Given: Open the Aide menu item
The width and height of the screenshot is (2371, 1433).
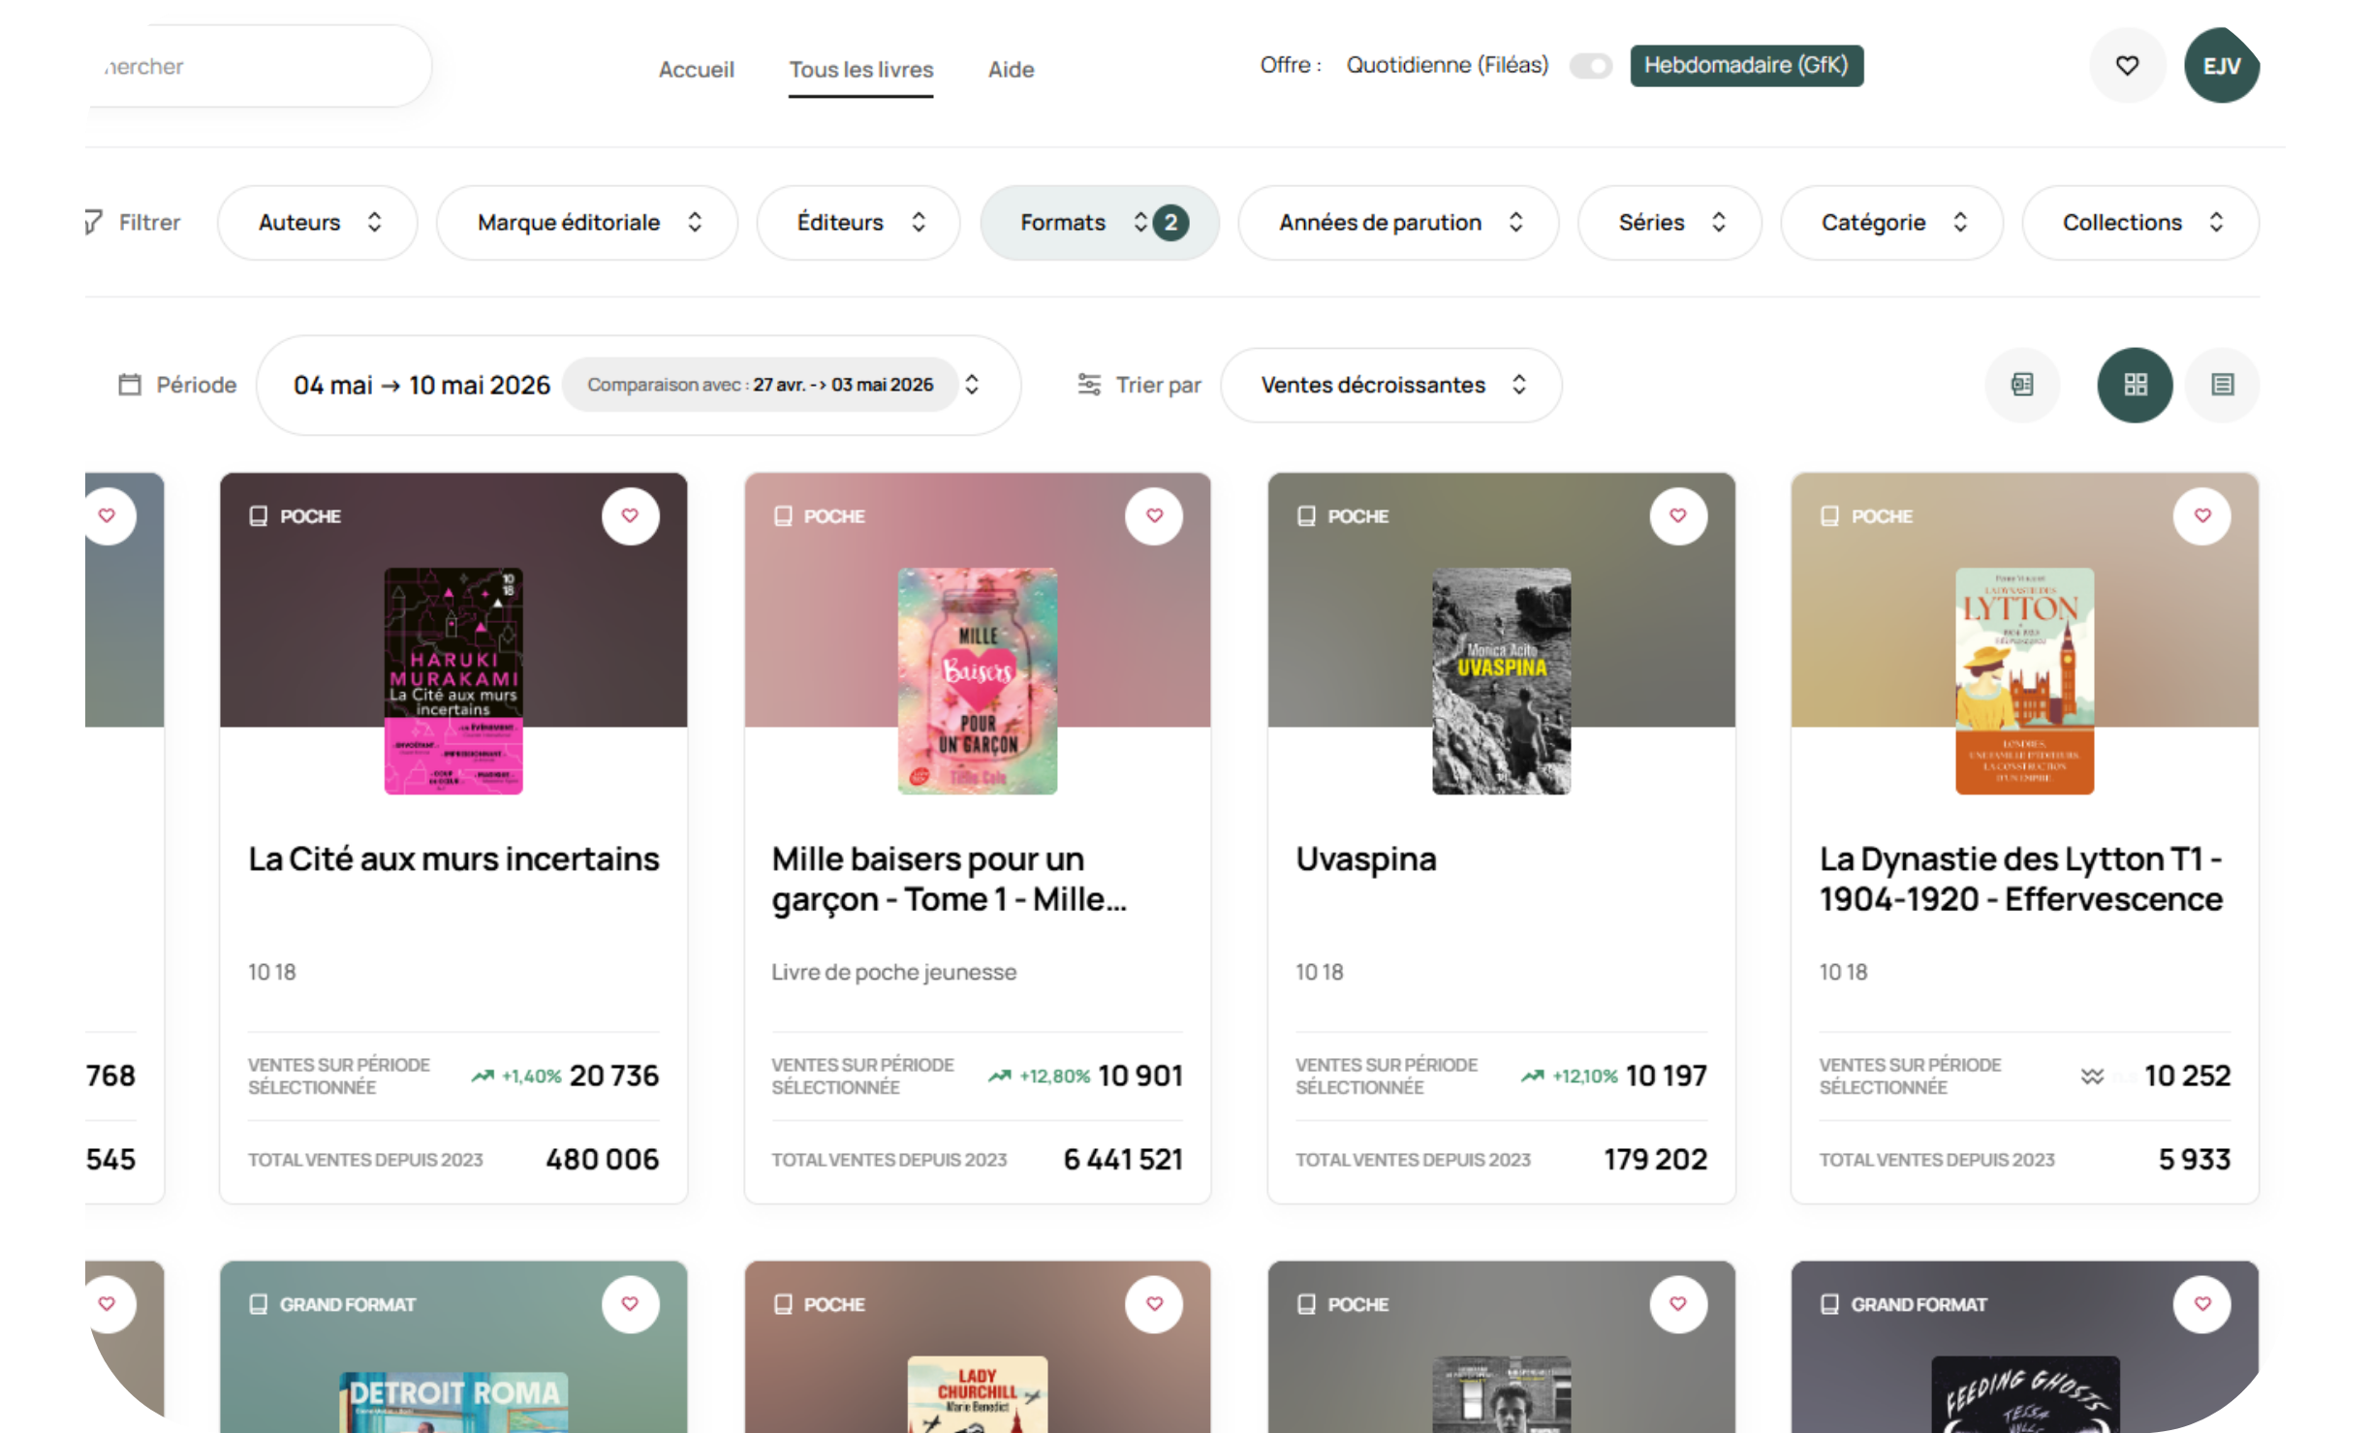Looking at the screenshot, I should pos(1011,70).
